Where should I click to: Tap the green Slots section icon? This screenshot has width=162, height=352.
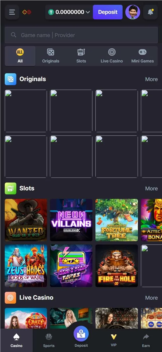11,188
